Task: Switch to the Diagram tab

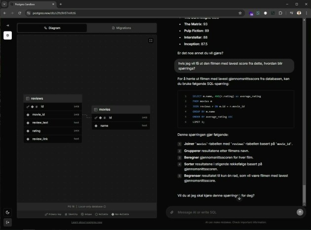Action: [52, 28]
